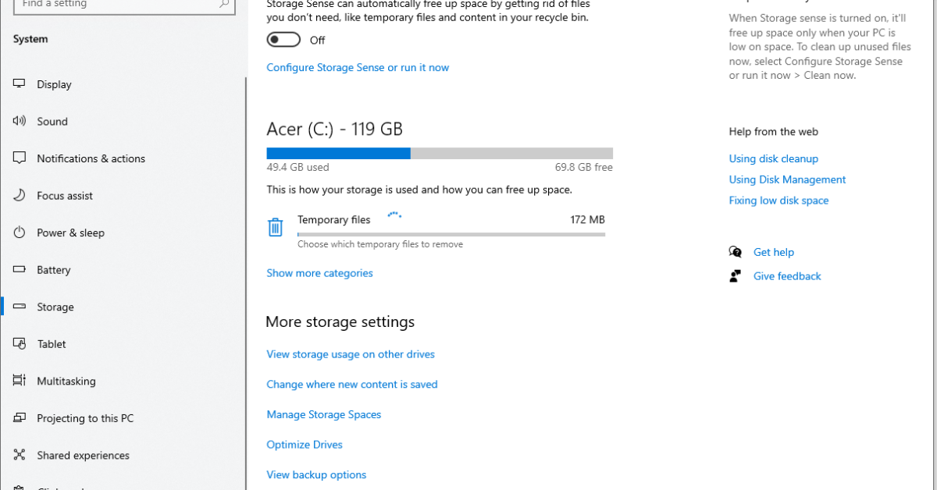937x490 pixels.
Task: Click the Find a setting search box
Action: point(117,5)
